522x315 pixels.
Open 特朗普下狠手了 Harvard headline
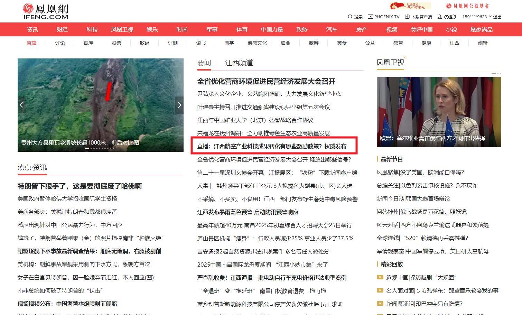click(80, 186)
